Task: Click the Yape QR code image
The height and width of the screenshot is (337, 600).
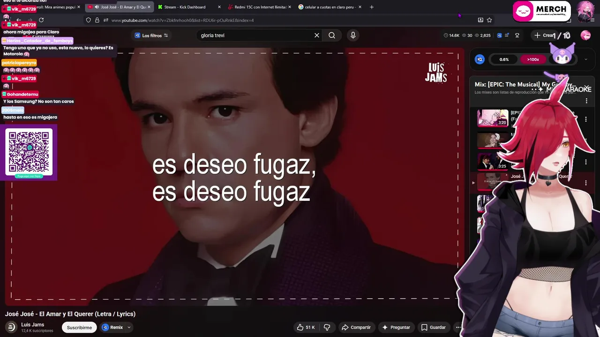Action: pyautogui.click(x=29, y=152)
